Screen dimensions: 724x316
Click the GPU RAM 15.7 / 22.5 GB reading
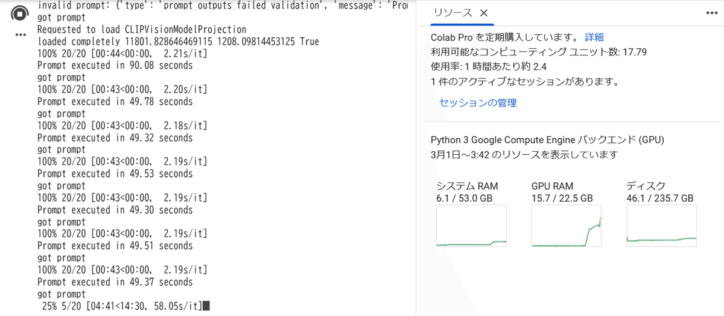562,198
